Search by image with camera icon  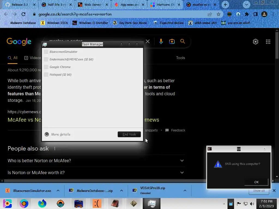172,41
